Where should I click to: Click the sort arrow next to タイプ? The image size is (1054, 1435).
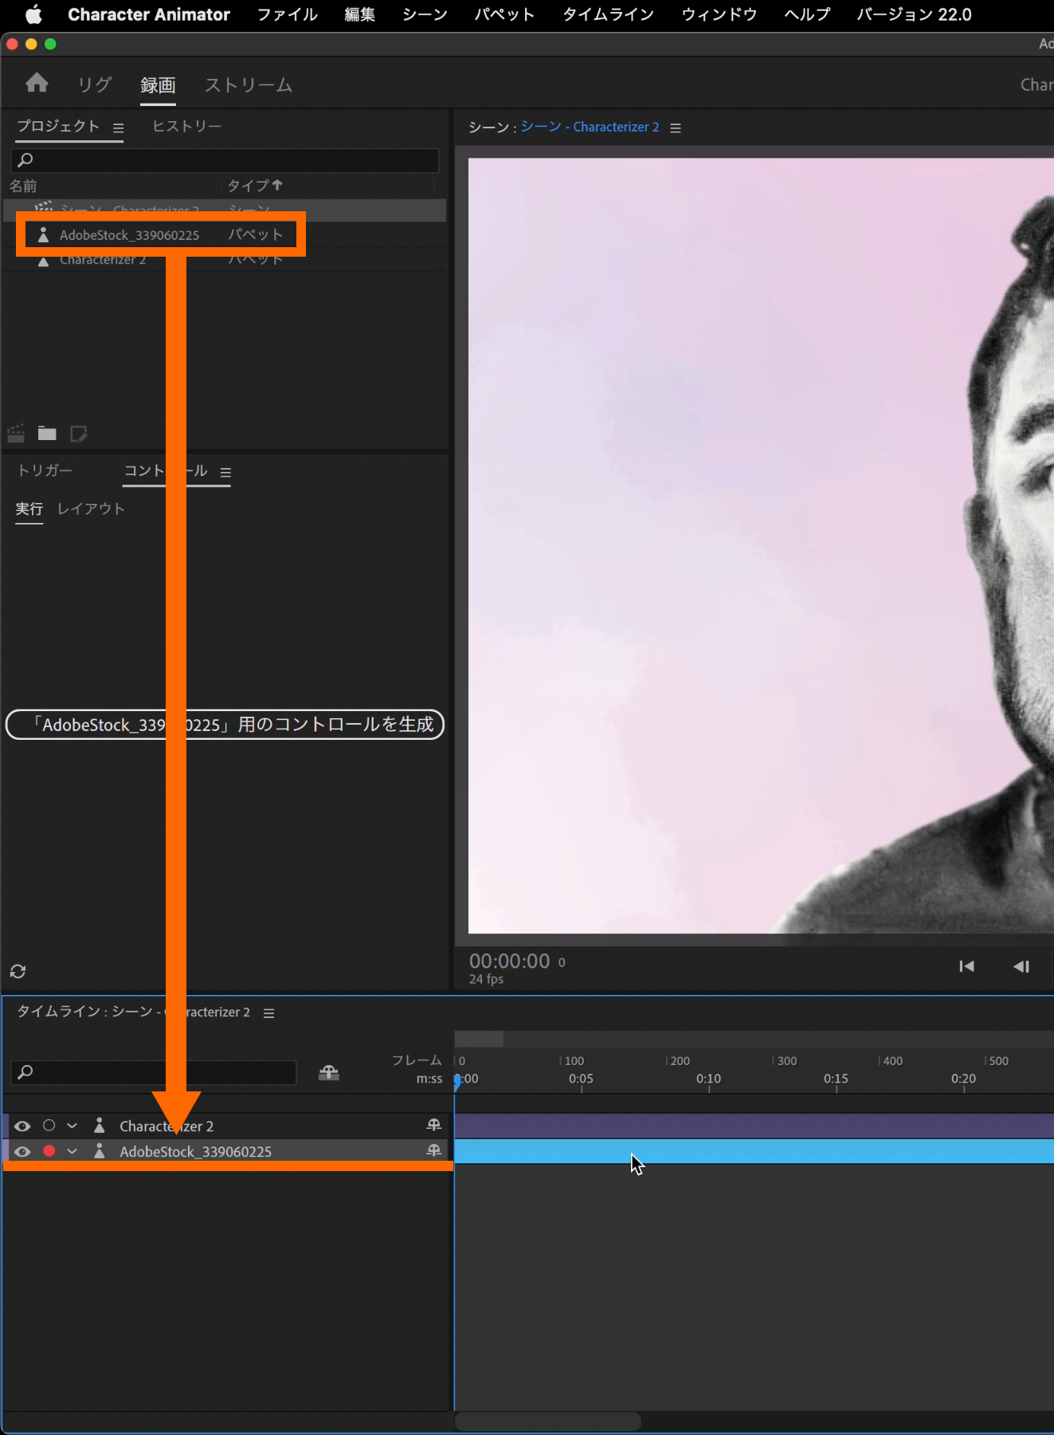click(277, 185)
